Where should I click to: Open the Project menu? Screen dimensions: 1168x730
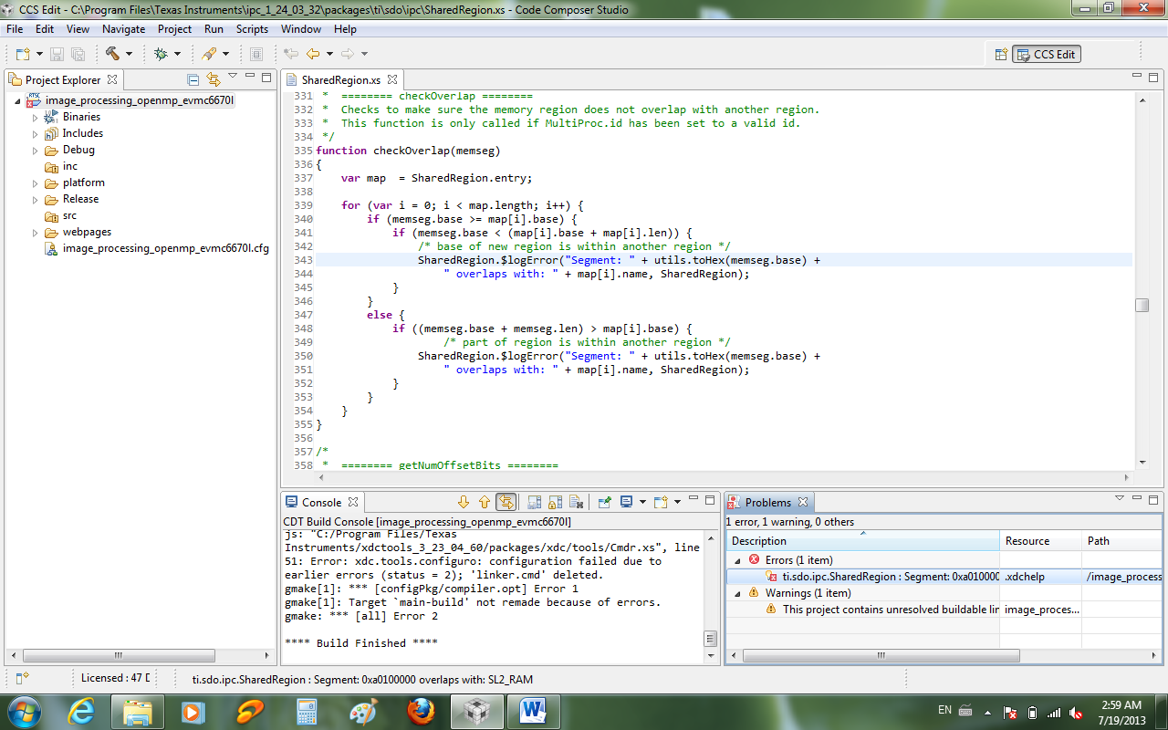[175, 29]
